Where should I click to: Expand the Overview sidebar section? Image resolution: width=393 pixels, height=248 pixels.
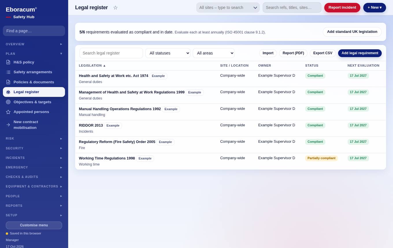pyautogui.click(x=34, y=44)
